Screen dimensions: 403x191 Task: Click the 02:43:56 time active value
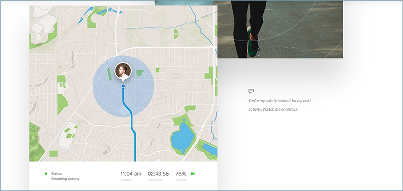[158, 174]
